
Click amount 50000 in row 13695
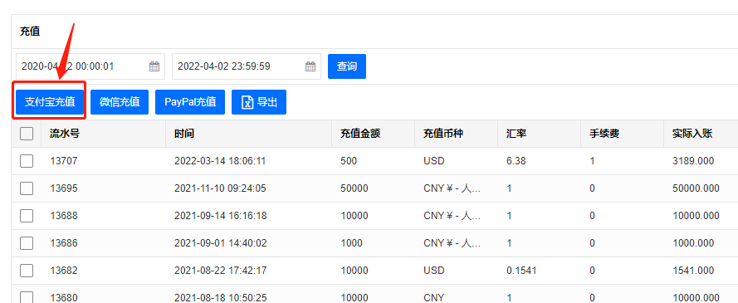[354, 188]
